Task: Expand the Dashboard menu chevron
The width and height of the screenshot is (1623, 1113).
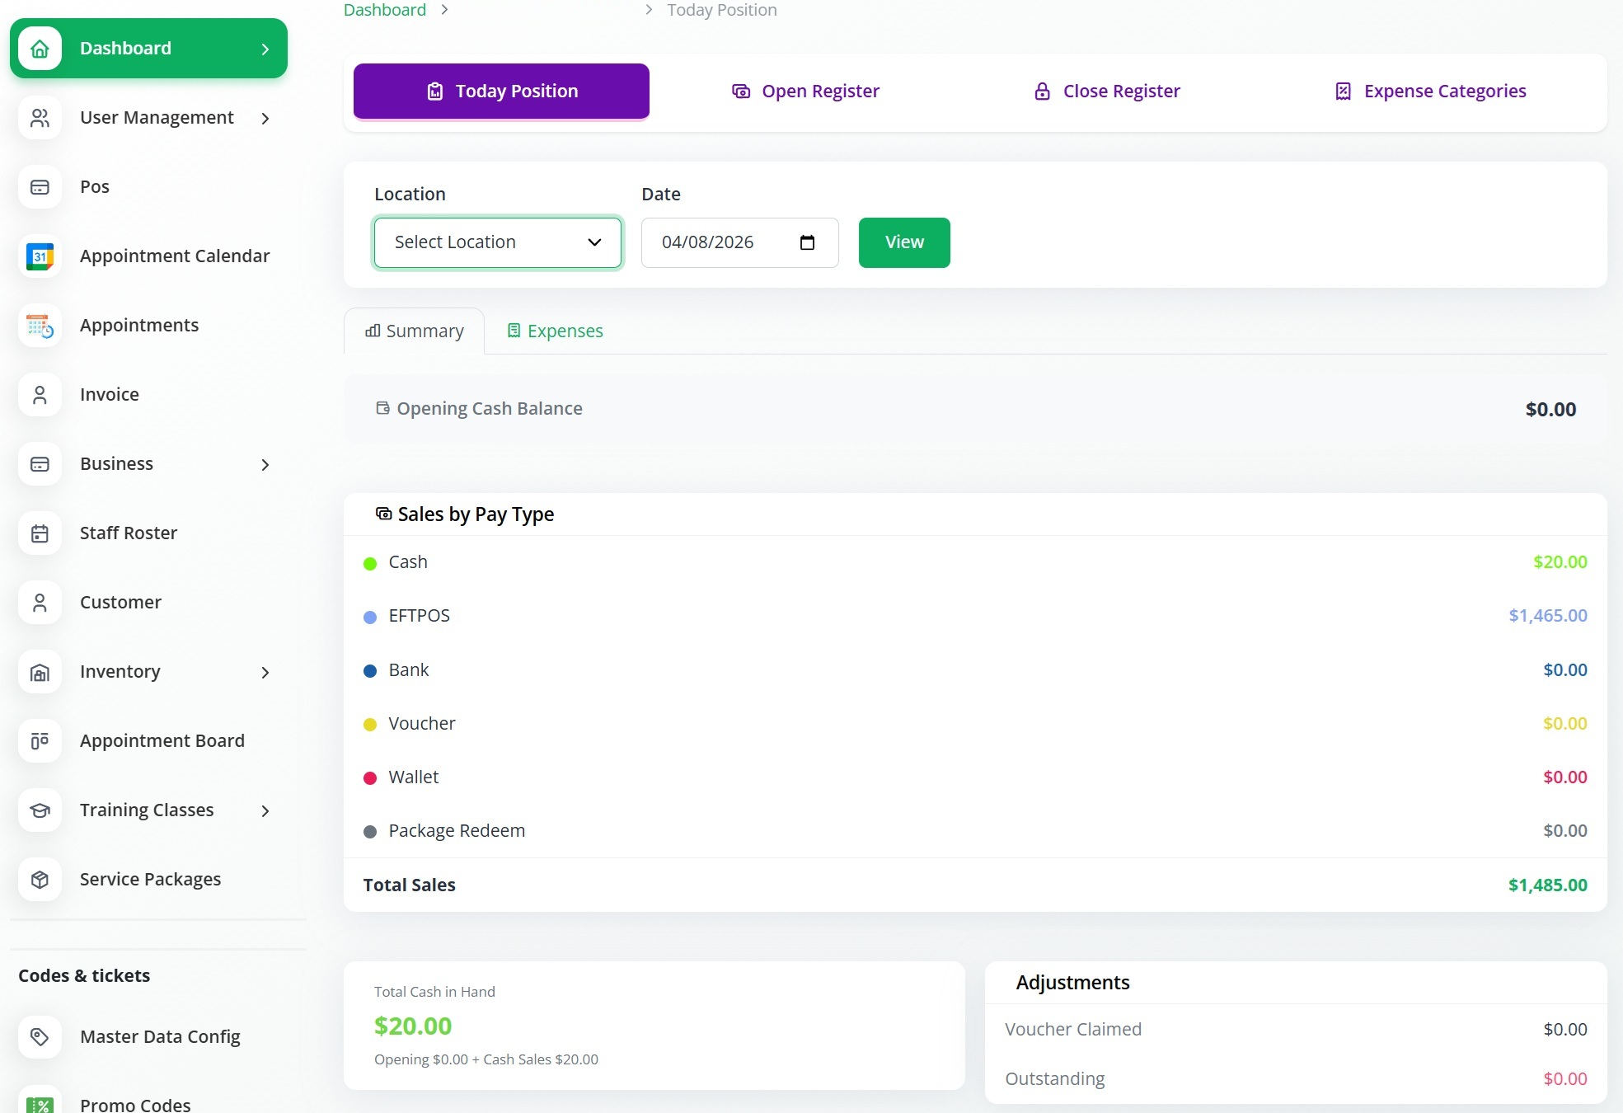Action: click(x=265, y=49)
